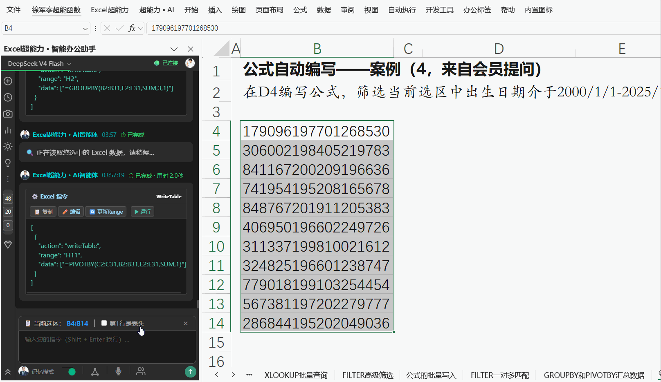Click the sidebar counter badge 48
Screen dimensions: 661x382
(x=8, y=199)
